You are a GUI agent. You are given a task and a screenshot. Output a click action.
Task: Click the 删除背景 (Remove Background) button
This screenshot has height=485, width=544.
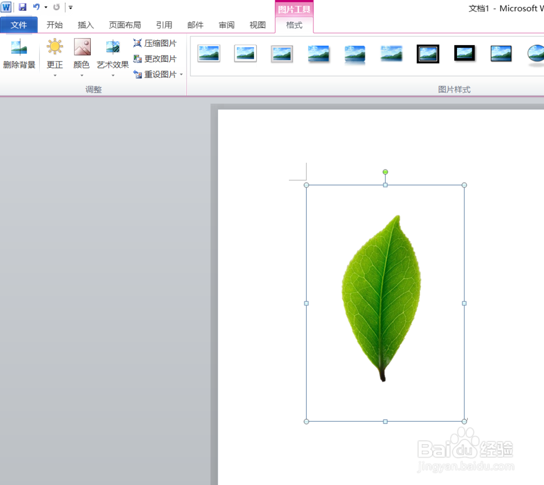(x=19, y=54)
